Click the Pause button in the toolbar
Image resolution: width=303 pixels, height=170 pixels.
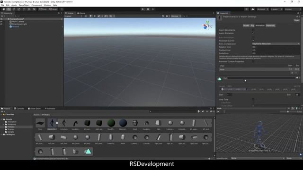point(148,9)
